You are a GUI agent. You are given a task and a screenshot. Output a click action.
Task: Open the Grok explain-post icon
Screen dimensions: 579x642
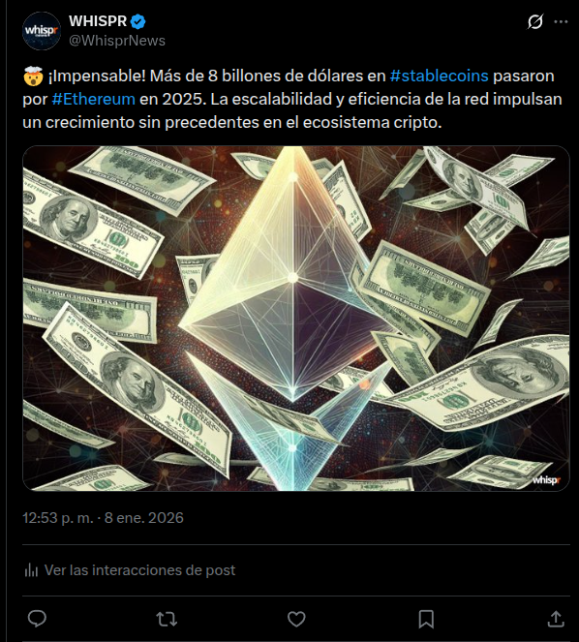coord(535,21)
